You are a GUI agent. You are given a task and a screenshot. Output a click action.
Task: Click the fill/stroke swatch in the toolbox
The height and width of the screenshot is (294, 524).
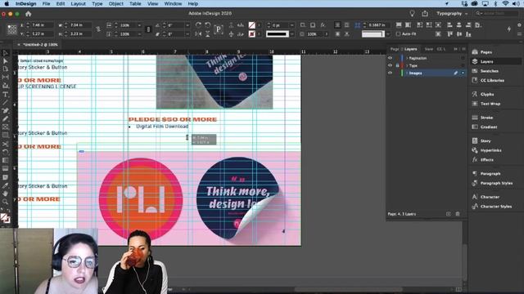click(x=5, y=218)
